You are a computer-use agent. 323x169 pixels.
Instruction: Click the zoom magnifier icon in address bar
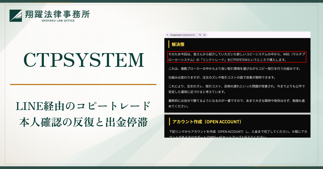point(200,35)
